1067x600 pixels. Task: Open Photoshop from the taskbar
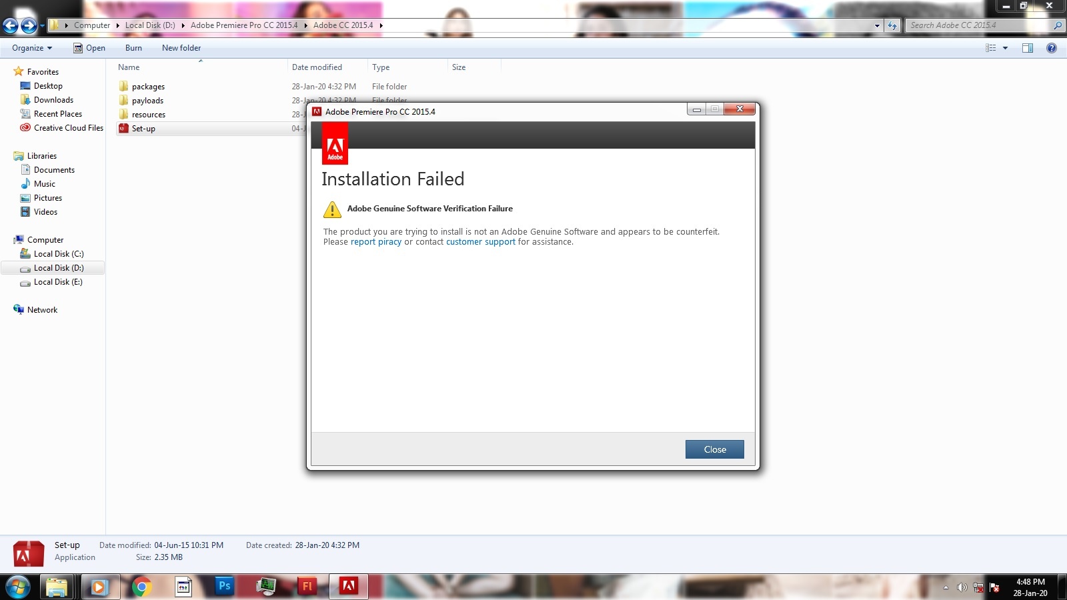click(225, 587)
